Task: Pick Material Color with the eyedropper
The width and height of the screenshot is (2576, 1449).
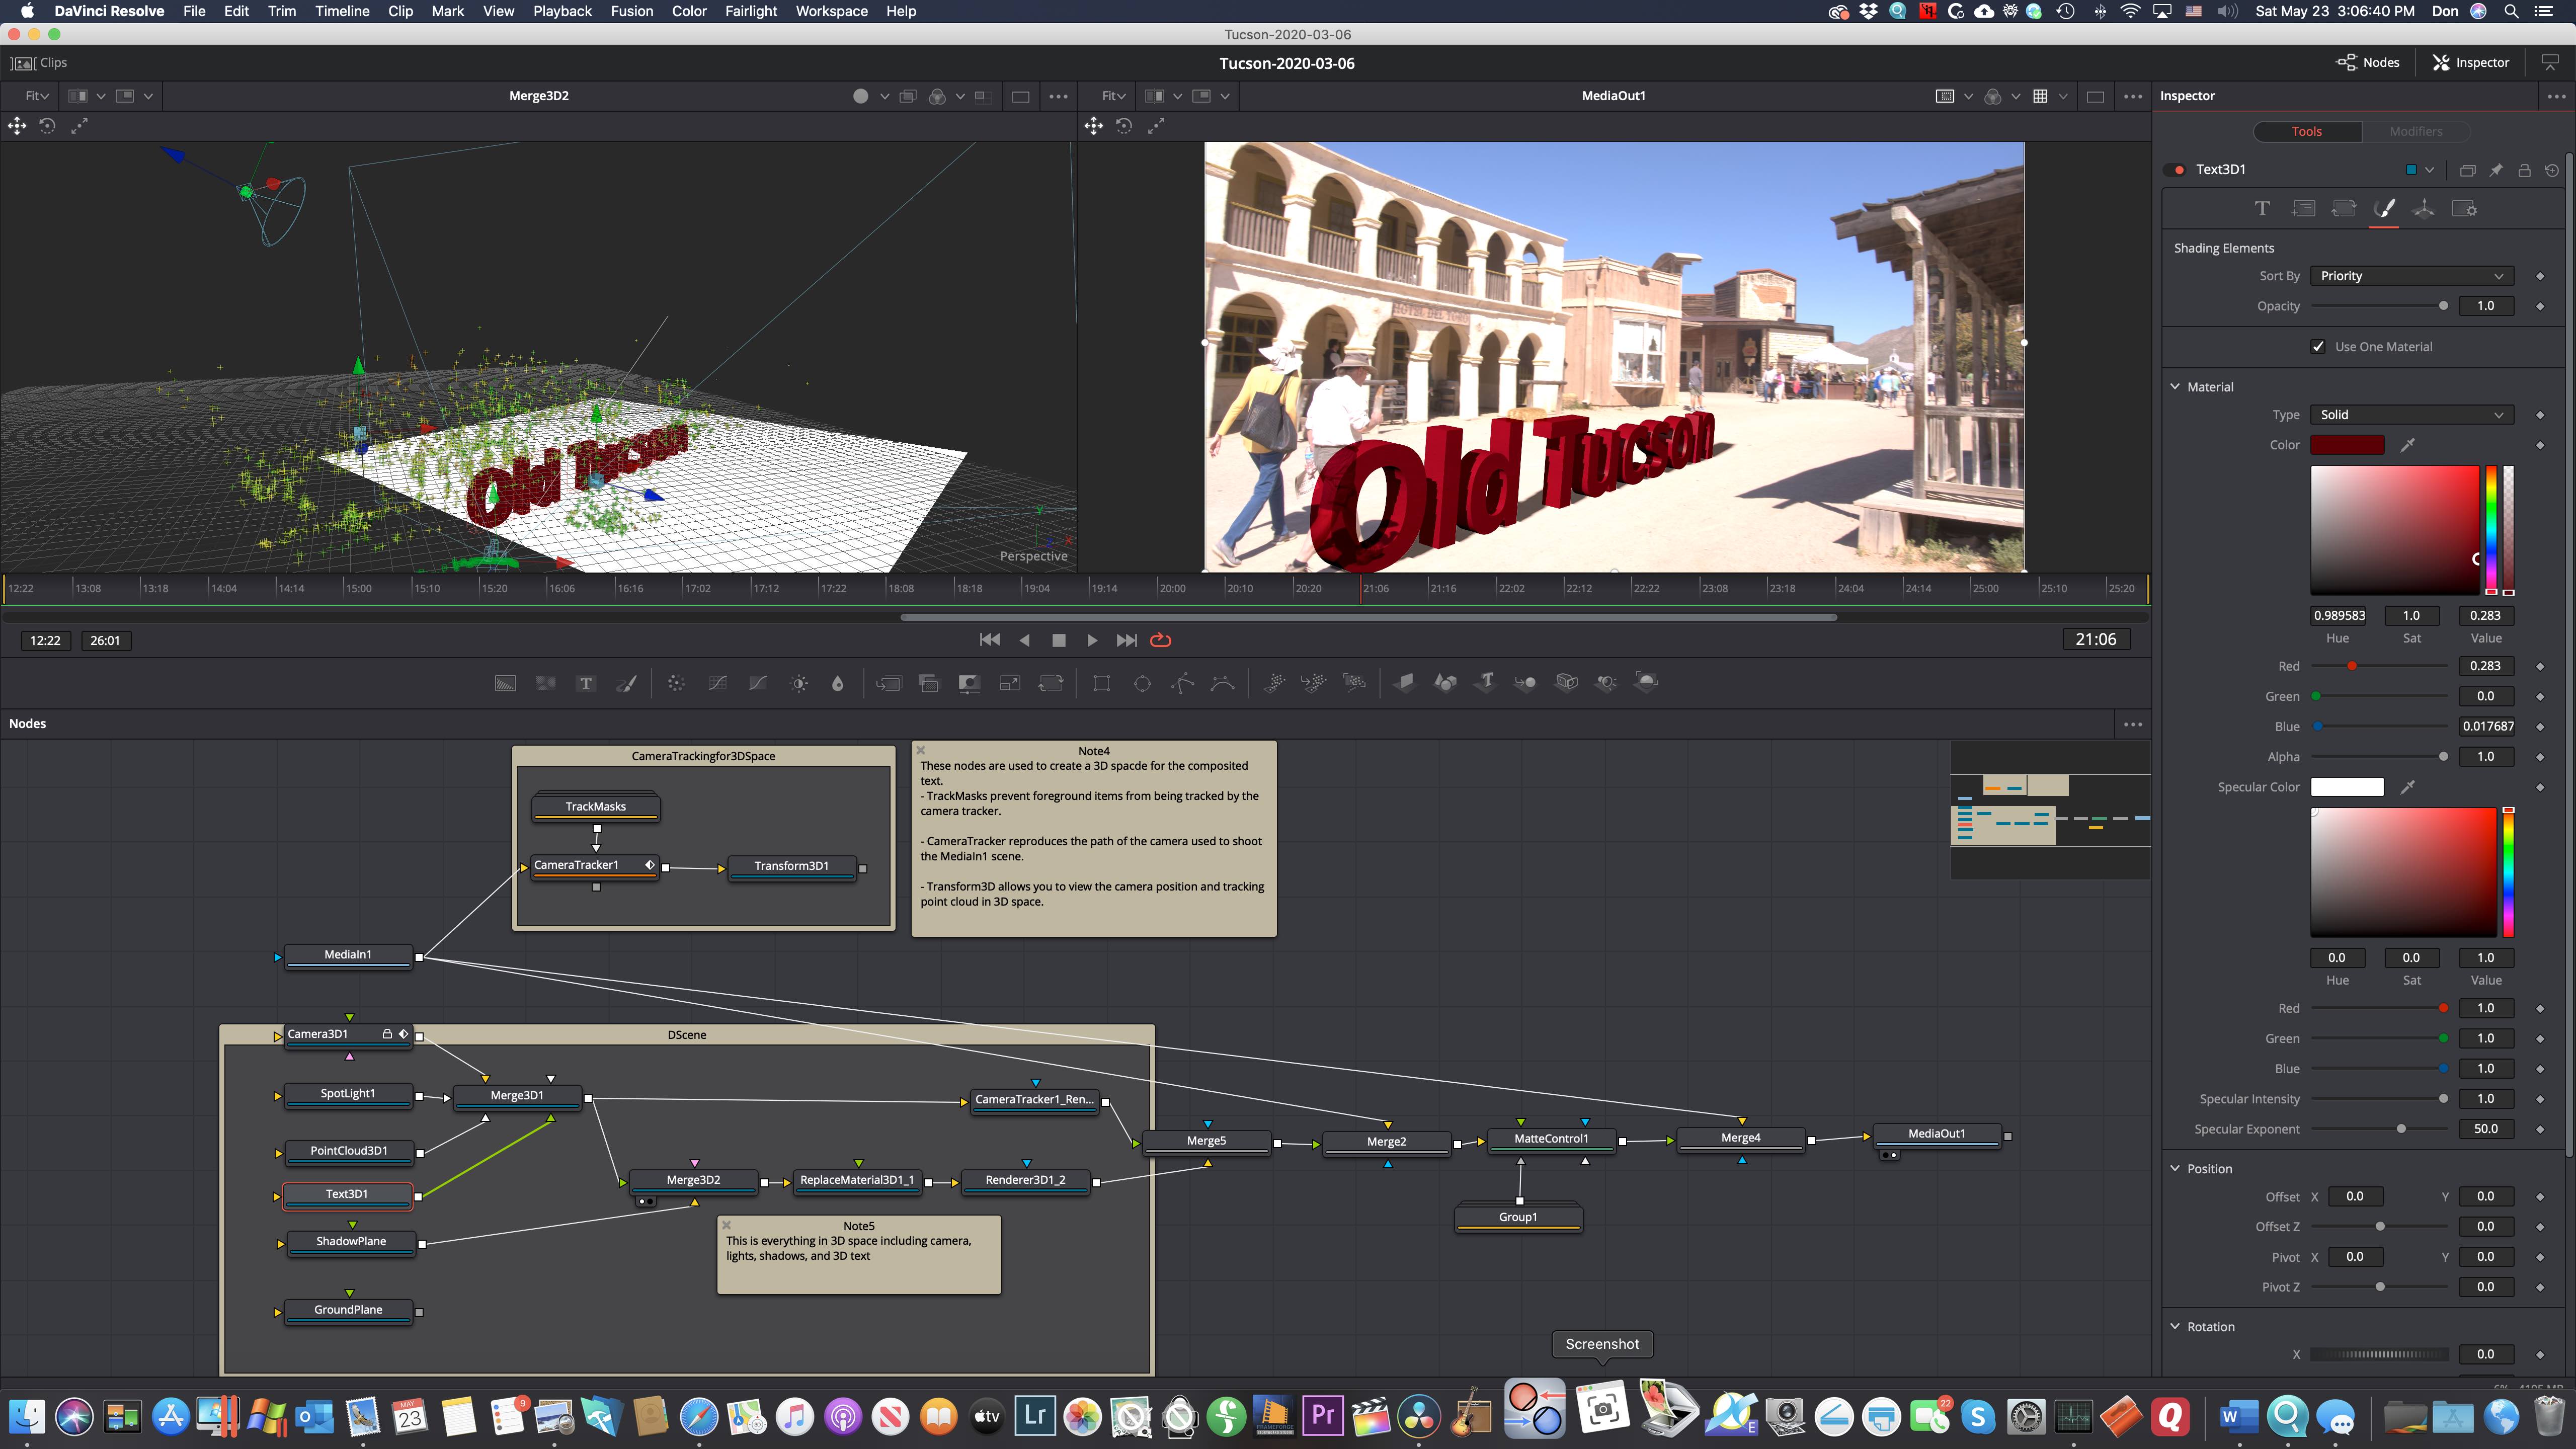Action: click(2408, 445)
